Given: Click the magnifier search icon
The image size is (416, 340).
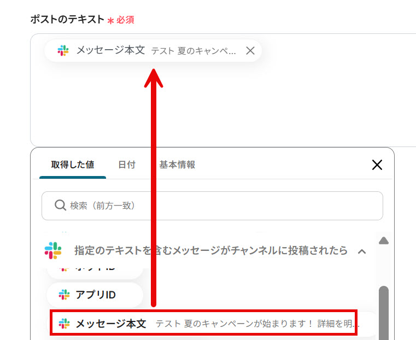Looking at the screenshot, I should tap(60, 206).
